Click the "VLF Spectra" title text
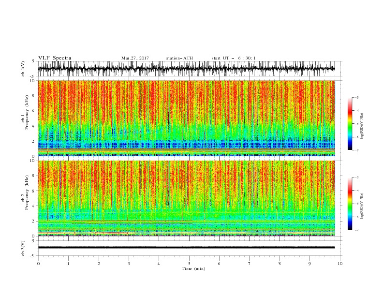383x296 pixels. [55, 58]
